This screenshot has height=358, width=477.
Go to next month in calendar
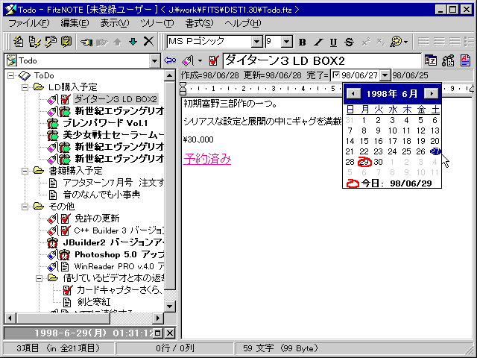click(432, 93)
